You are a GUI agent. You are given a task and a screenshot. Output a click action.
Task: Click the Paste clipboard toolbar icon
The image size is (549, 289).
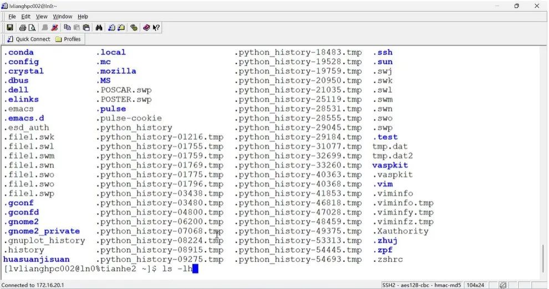(86, 27)
